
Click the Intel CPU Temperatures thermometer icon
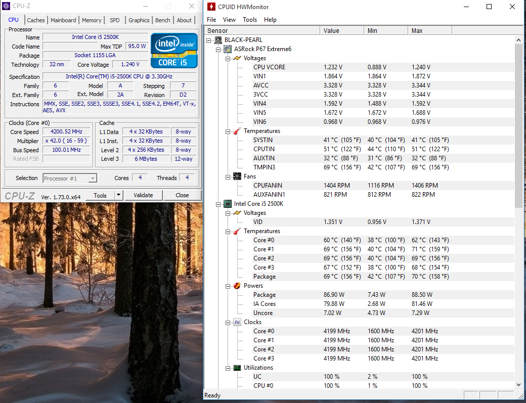tap(237, 232)
